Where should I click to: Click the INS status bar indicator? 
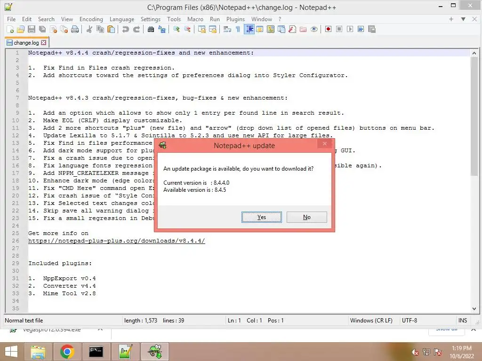click(463, 321)
